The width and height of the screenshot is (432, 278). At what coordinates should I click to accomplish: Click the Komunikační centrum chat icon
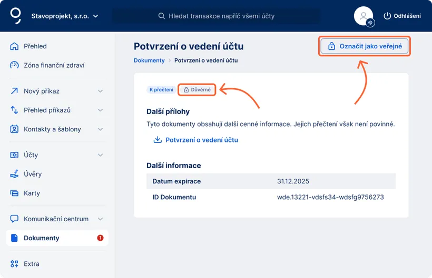click(14, 219)
